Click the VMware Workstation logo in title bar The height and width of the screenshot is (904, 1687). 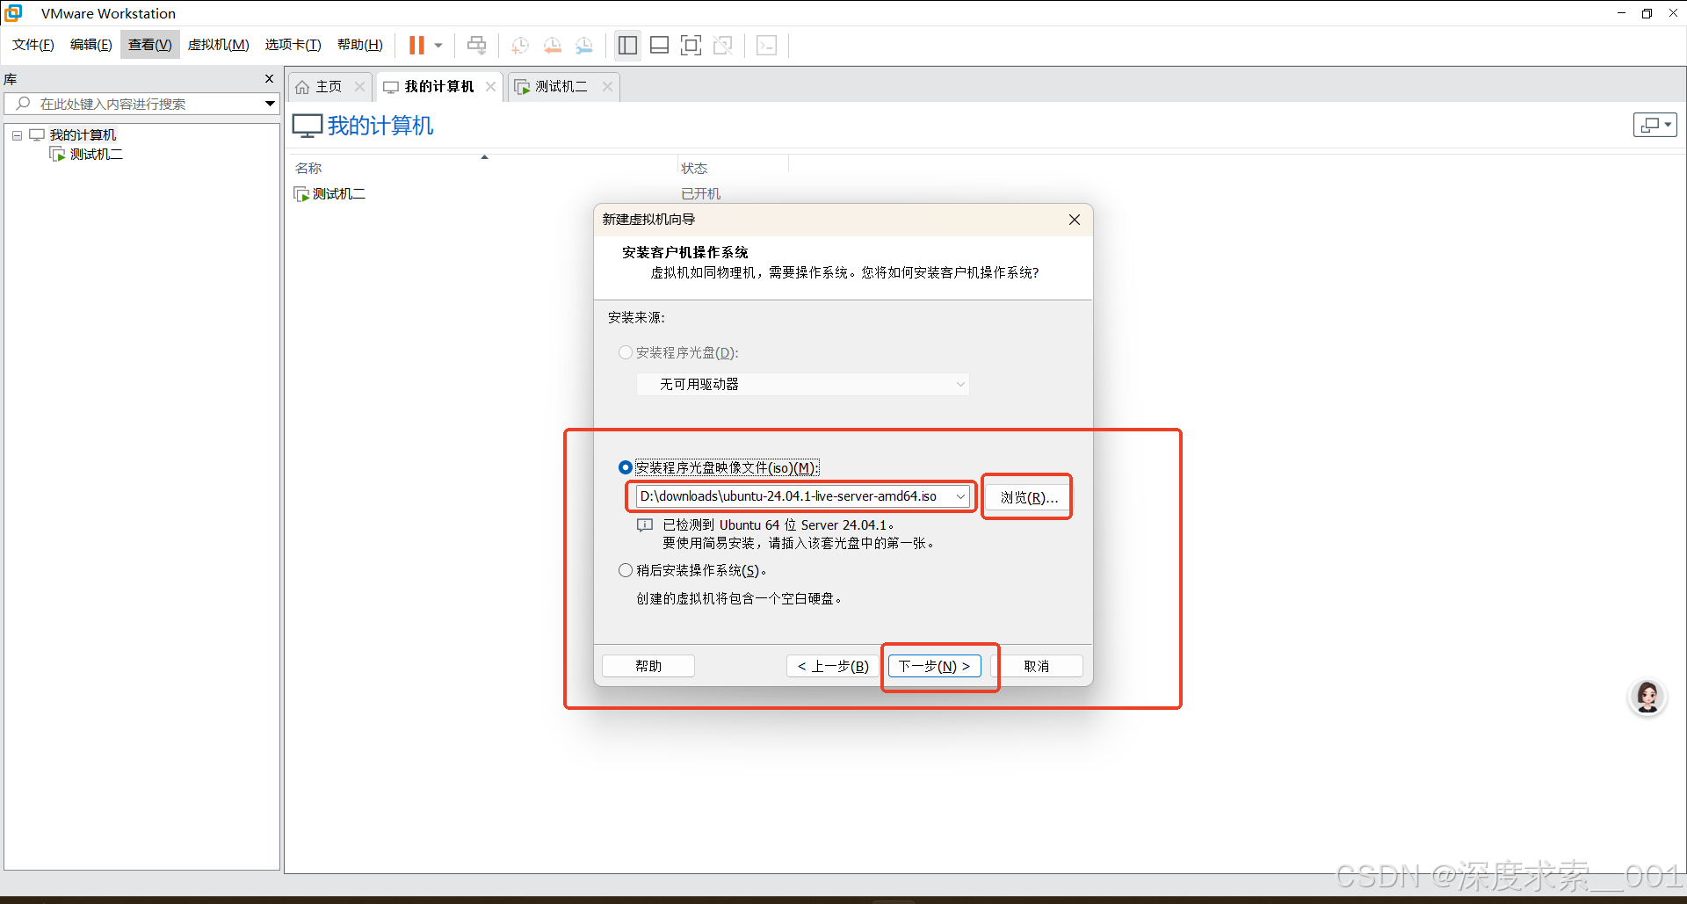point(14,13)
